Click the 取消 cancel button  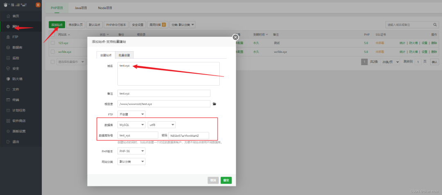[x=213, y=180]
